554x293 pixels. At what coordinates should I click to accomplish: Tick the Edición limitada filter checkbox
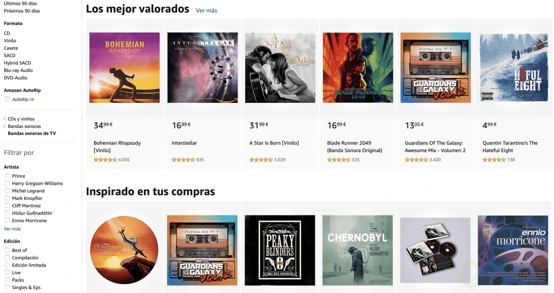pyautogui.click(x=7, y=265)
